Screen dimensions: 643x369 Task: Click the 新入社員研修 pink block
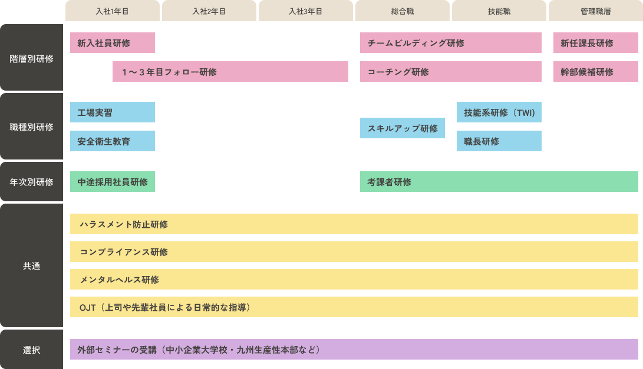point(112,43)
